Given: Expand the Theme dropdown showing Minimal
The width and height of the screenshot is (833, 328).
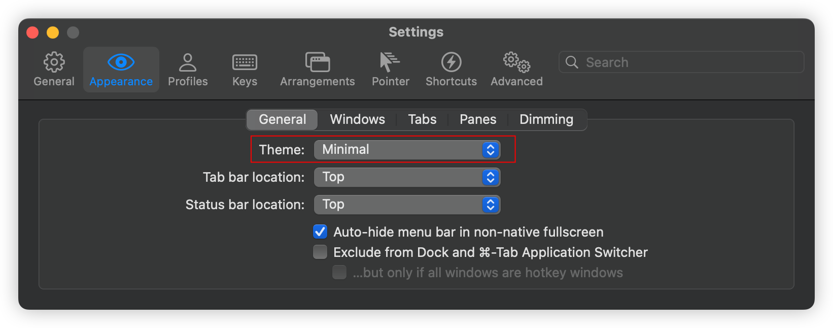Looking at the screenshot, I should 407,150.
